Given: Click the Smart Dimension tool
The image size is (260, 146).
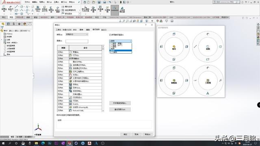Looking at the screenshot, I should click(x=11, y=9).
